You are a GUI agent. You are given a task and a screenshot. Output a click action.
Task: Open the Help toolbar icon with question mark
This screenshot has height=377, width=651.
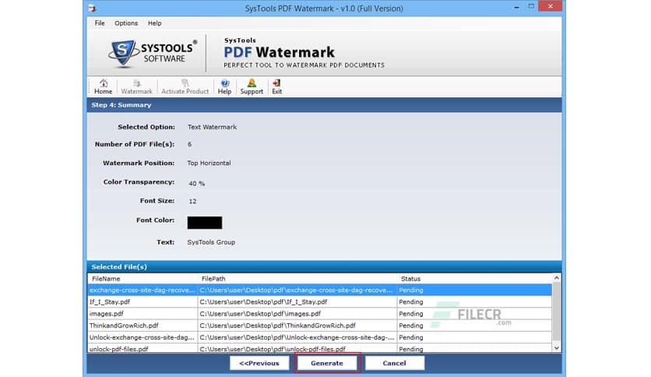224,86
